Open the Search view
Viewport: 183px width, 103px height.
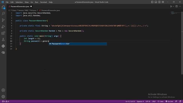pyautogui.click(x=3, y=13)
